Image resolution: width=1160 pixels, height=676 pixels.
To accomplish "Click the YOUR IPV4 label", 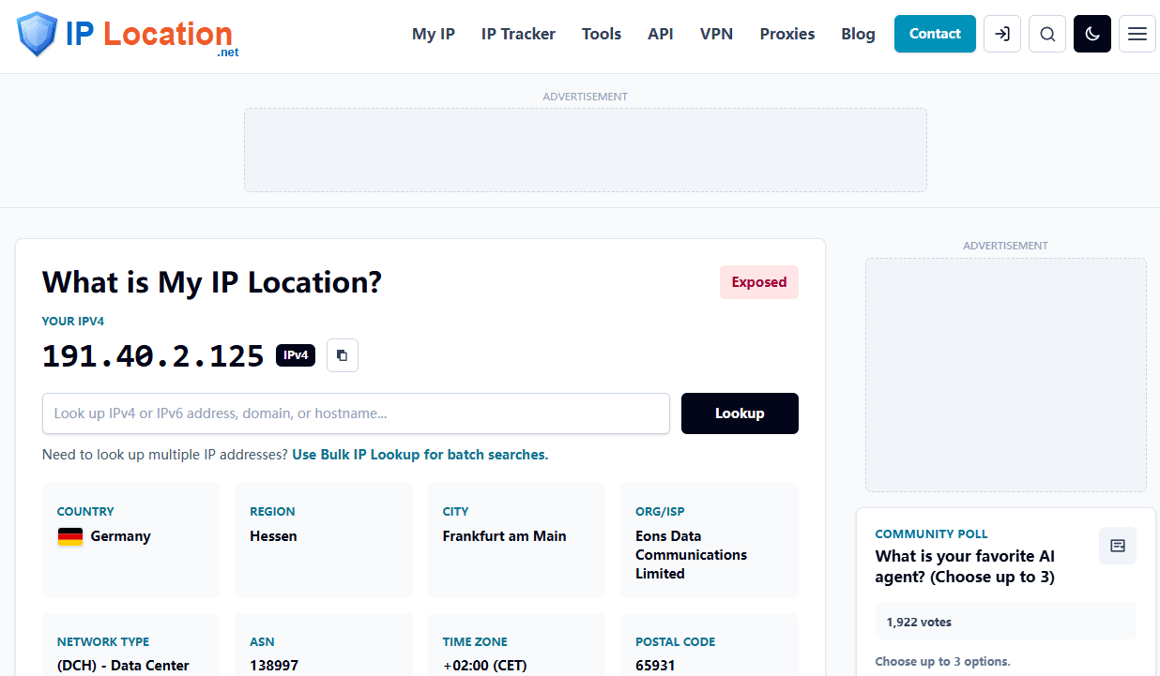I will tap(73, 321).
